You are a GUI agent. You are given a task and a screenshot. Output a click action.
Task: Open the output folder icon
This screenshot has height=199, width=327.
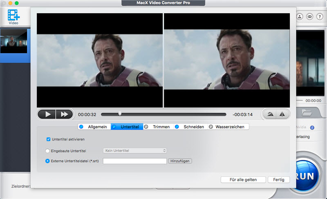click(x=307, y=113)
